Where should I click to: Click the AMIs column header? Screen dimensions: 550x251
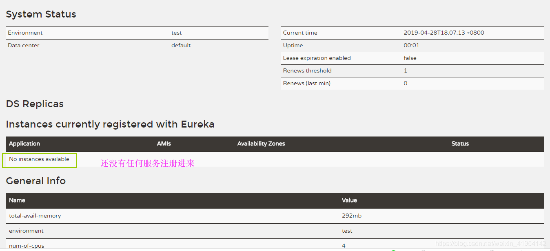click(164, 144)
